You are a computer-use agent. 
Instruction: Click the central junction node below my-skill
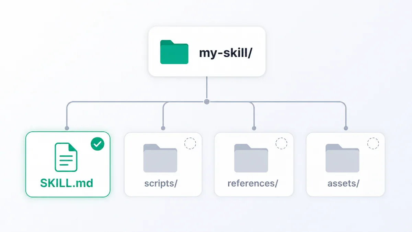point(206,102)
